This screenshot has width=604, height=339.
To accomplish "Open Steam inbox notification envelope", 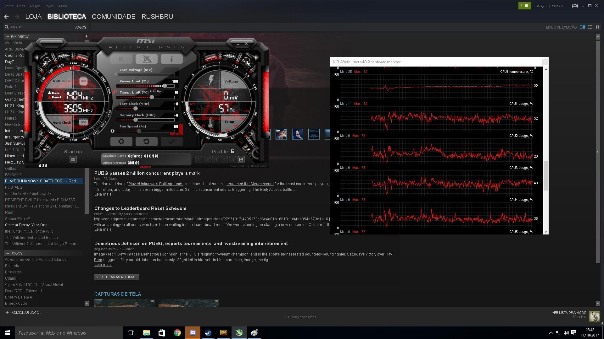I will pyautogui.click(x=524, y=6).
